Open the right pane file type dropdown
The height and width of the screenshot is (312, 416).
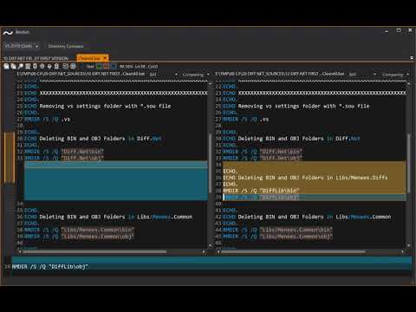tap(362, 75)
